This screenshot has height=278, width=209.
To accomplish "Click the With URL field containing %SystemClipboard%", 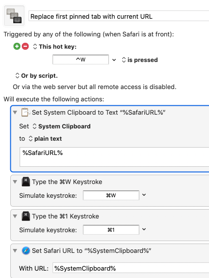I will click(131, 268).
